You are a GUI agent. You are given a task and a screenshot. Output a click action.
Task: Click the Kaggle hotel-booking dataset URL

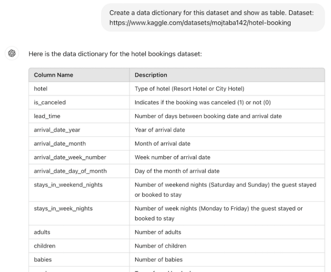200,23
